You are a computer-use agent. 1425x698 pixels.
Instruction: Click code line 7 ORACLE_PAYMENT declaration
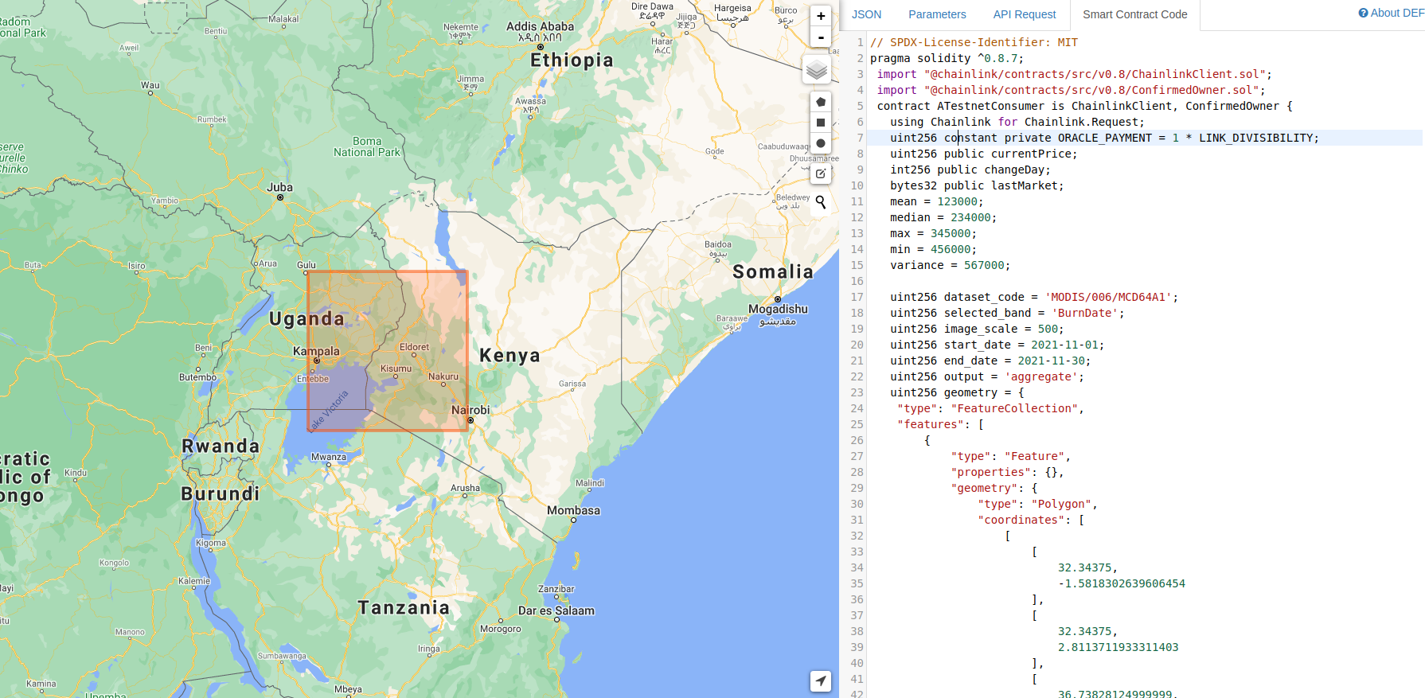point(1104,138)
